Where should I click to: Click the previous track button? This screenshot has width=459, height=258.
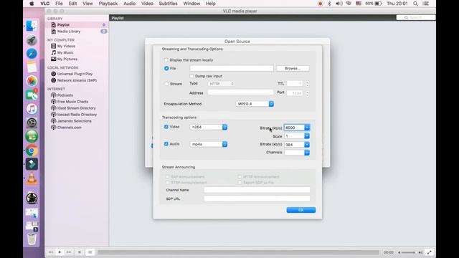51,252
